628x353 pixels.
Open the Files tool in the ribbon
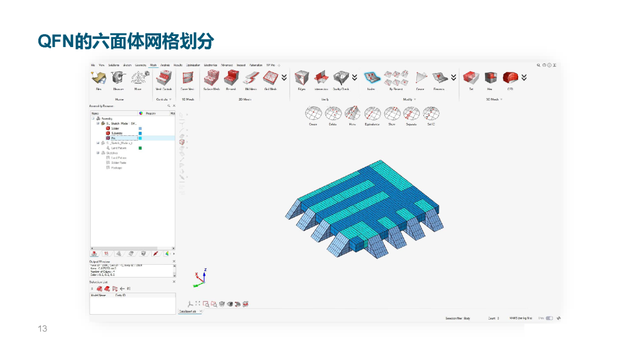[98, 80]
